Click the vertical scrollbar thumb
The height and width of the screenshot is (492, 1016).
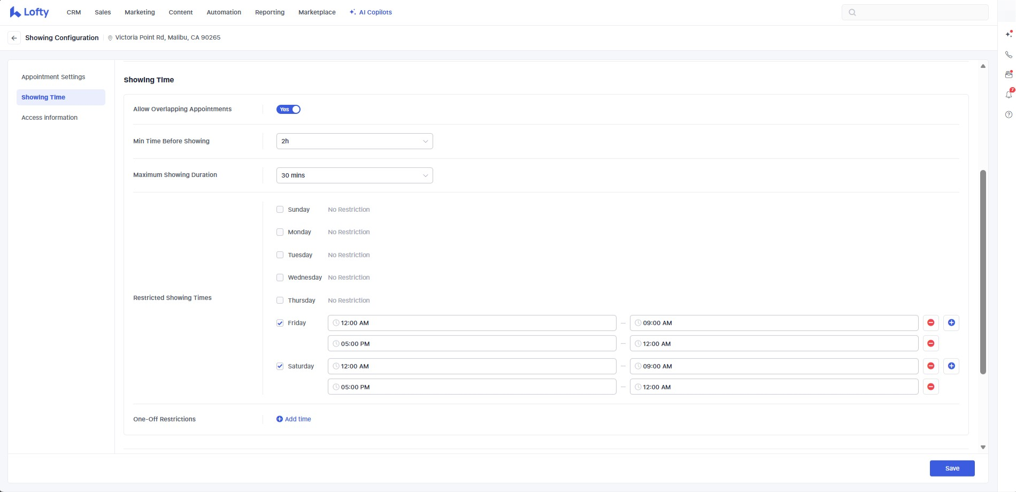(983, 272)
